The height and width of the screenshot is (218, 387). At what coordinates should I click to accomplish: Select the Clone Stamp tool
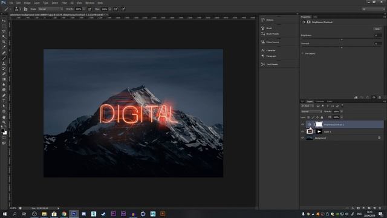point(4,63)
